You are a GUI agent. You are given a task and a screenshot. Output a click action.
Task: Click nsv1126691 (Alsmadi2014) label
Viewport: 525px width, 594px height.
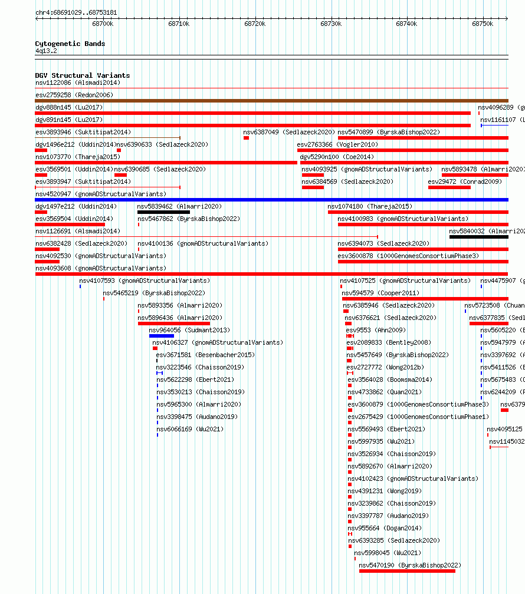78,231
